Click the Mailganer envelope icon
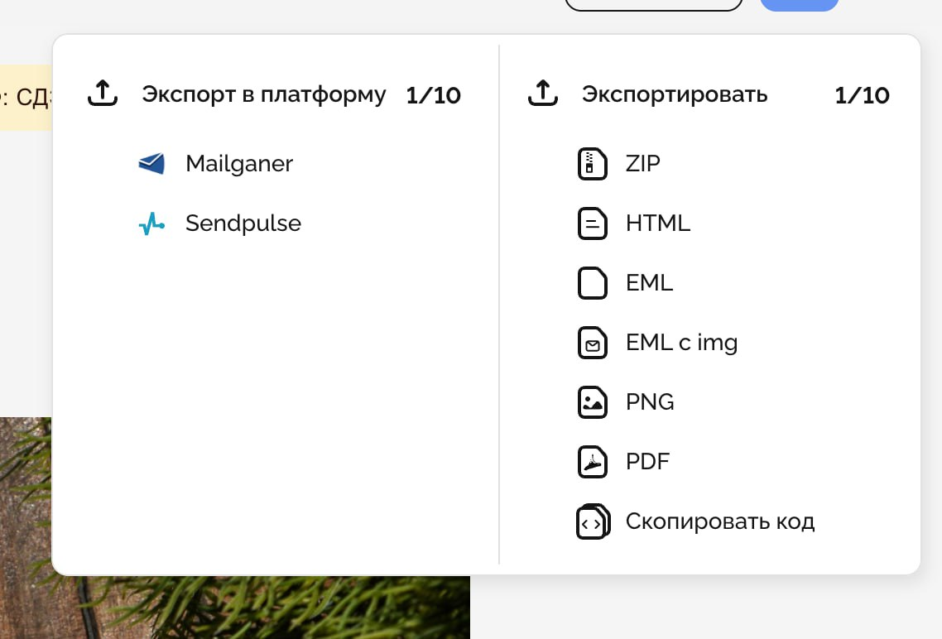The height and width of the screenshot is (639, 942). tap(151, 164)
